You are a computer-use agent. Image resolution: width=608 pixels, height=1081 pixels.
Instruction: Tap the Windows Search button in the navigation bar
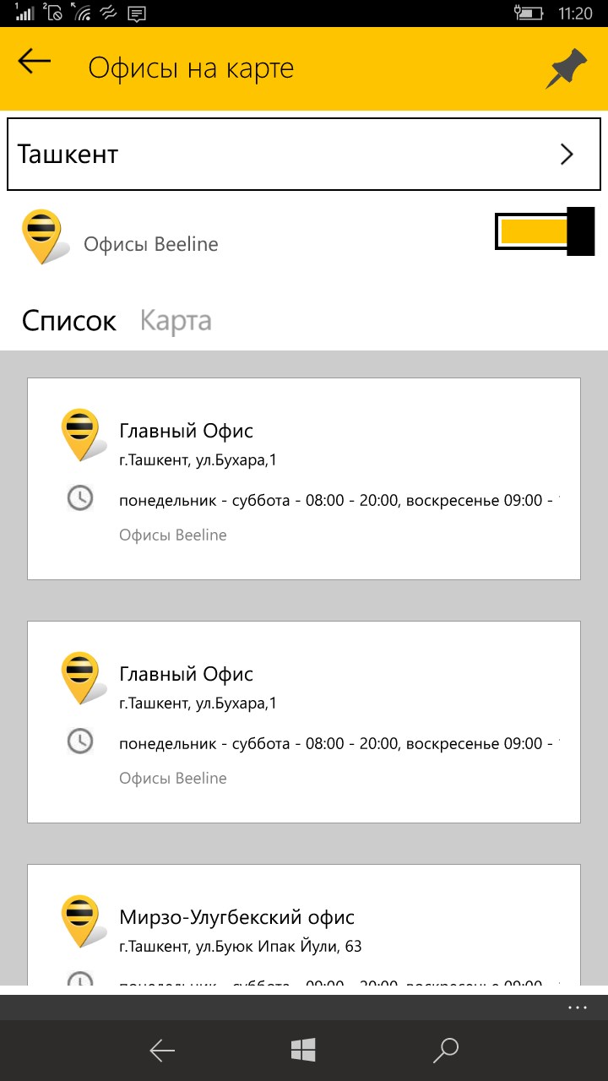(x=445, y=1050)
